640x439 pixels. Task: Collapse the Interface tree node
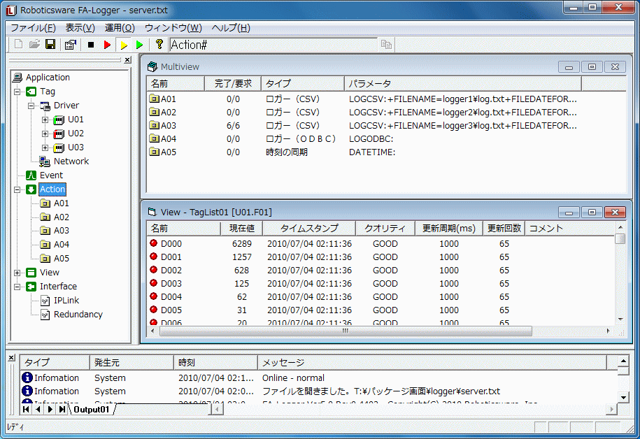coord(17,287)
